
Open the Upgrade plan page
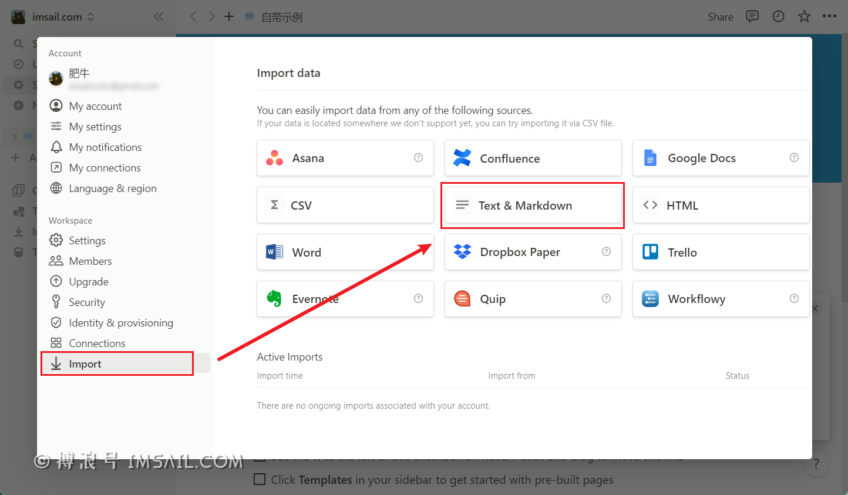(125, 281)
